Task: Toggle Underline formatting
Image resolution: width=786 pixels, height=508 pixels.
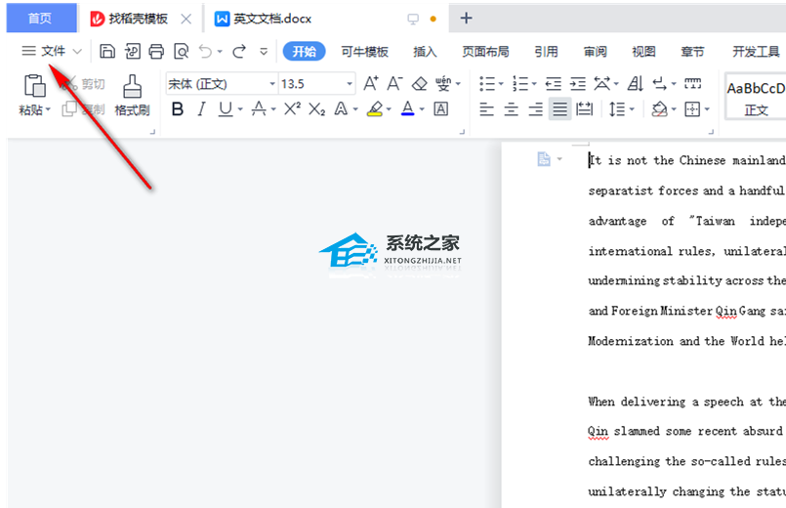Action: (x=226, y=108)
